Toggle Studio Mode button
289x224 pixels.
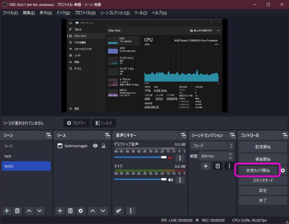click(x=263, y=180)
